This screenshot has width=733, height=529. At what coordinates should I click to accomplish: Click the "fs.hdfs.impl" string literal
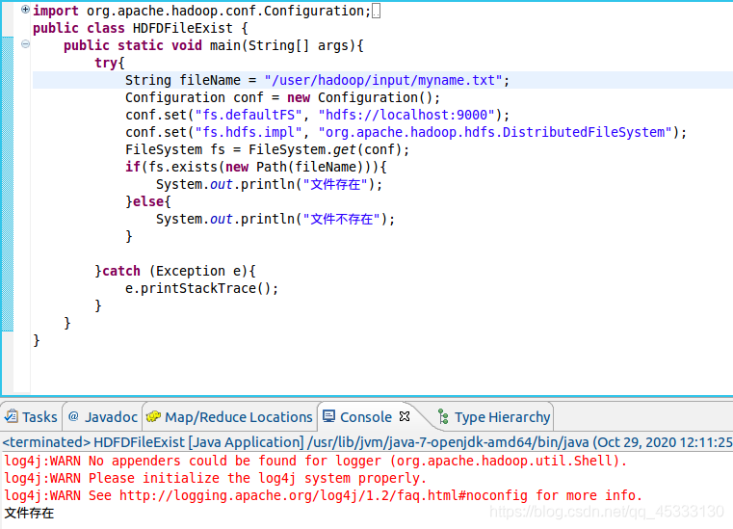click(x=249, y=132)
